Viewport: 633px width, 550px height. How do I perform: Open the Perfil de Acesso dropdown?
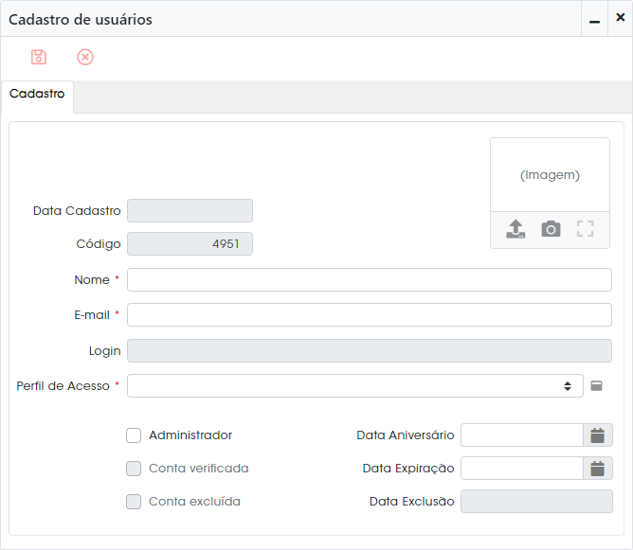click(354, 386)
